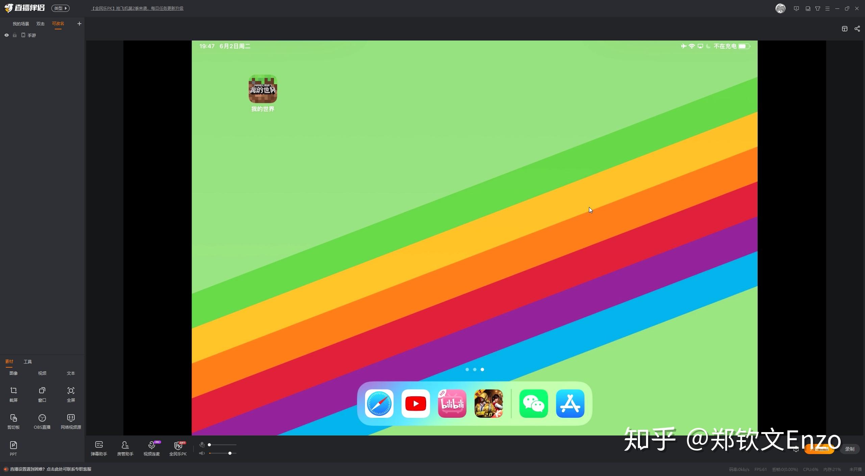
Task: Mute the speaker volume icon
Action: coord(202,453)
